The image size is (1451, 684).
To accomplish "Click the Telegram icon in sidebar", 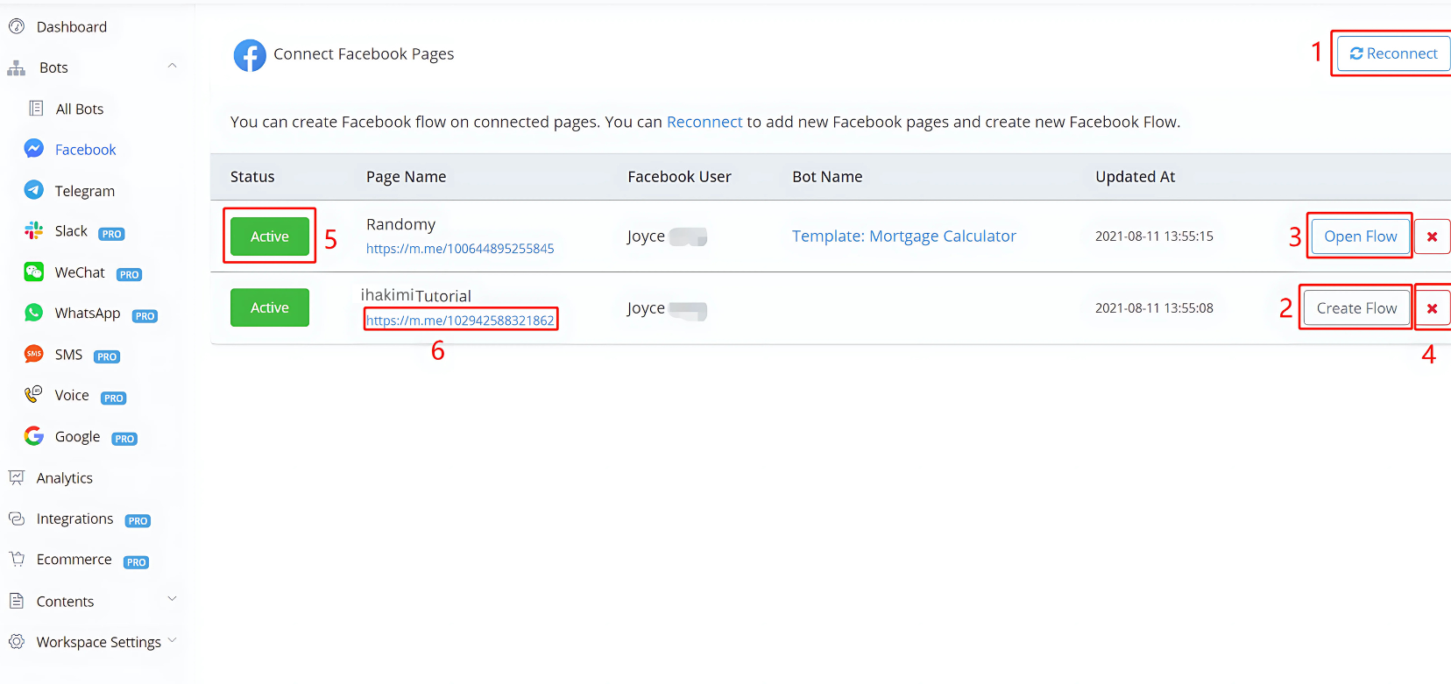I will click(34, 190).
